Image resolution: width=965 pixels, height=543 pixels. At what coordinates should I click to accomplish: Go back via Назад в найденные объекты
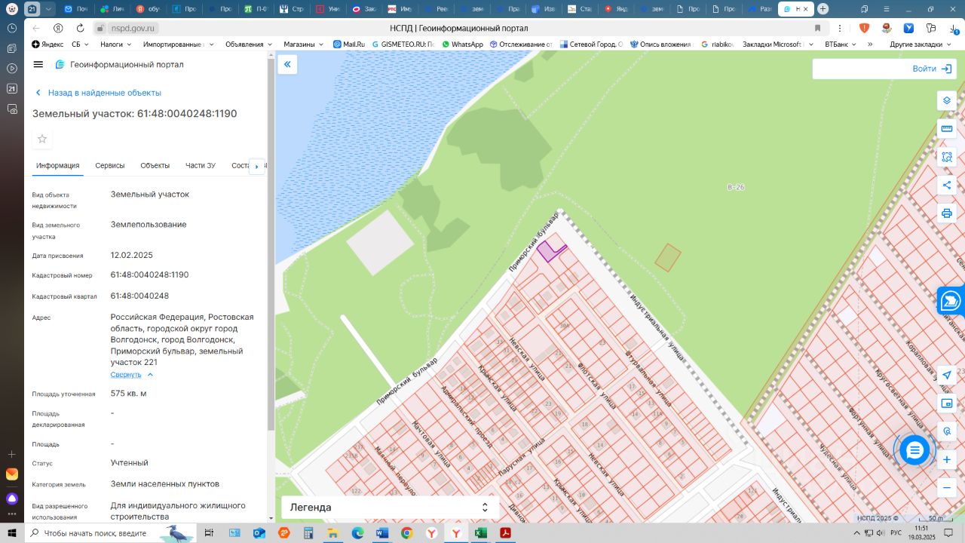(98, 93)
